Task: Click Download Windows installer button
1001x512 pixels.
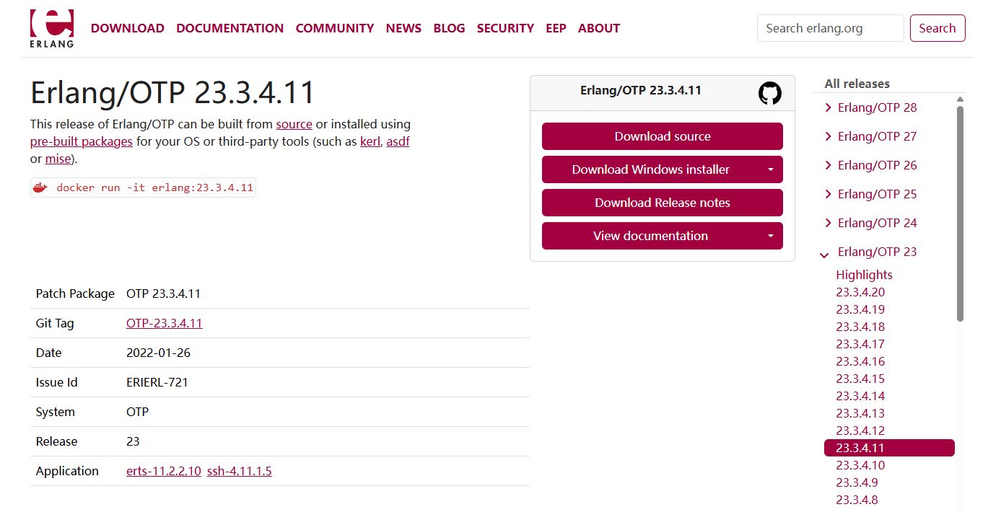Action: point(650,169)
